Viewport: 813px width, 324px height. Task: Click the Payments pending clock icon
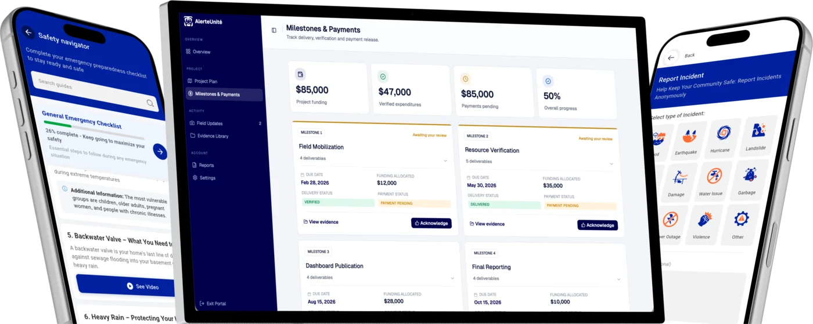pyautogui.click(x=465, y=79)
